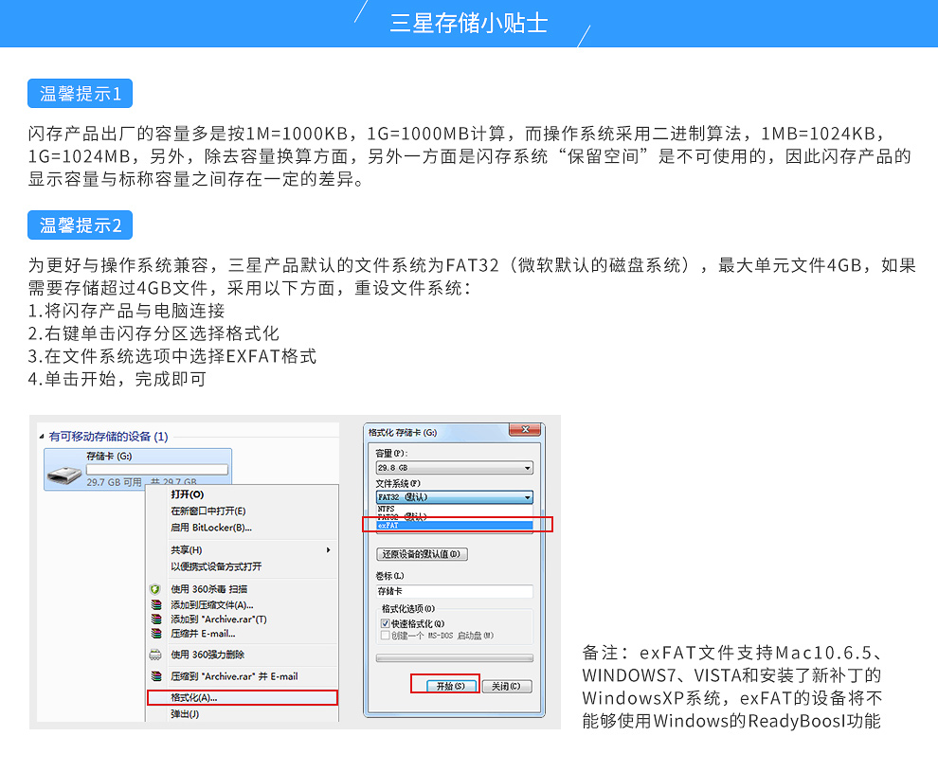Click the shredder icon for 使用 360强力删除
This screenshot has width=938, height=772.
[x=155, y=655]
